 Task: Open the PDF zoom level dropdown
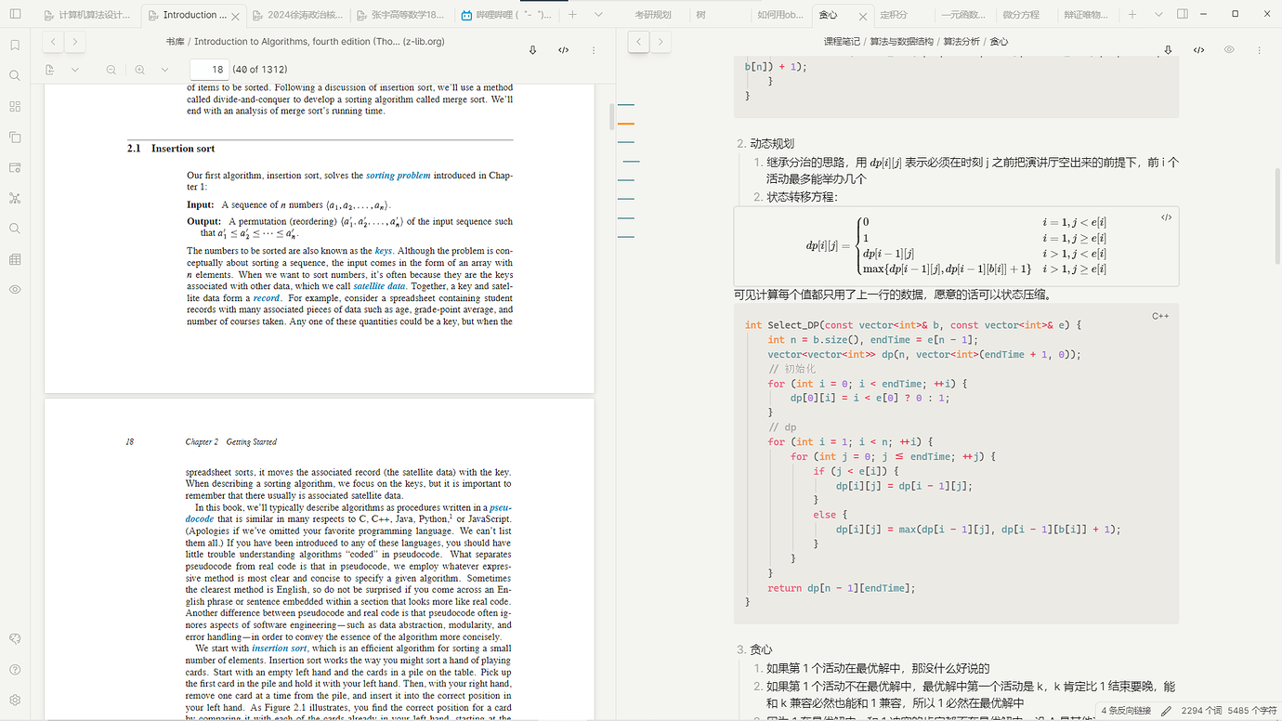pos(164,70)
